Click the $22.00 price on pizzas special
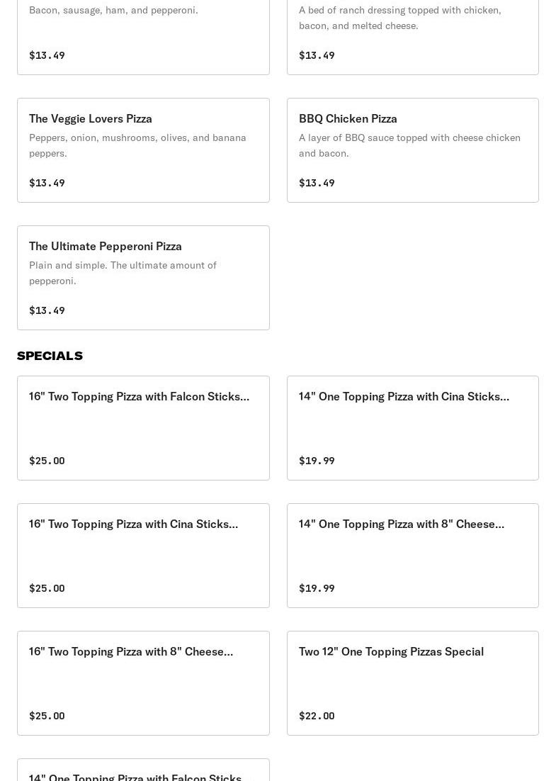This screenshot has height=781, width=556. point(317,716)
